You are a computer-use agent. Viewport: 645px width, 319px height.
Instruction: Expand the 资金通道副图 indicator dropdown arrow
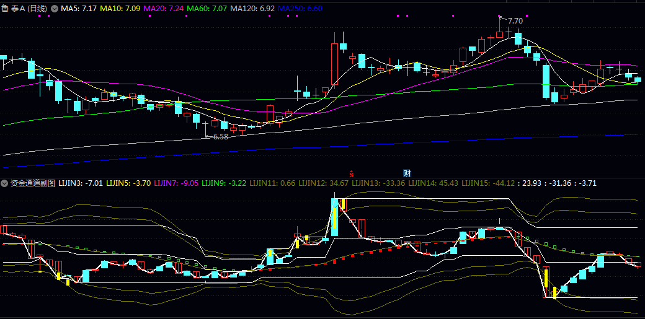click(6, 183)
